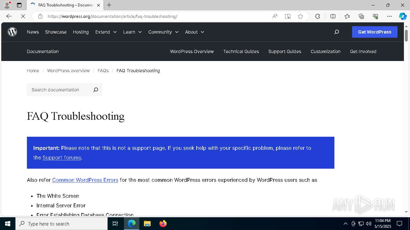This screenshot has width=410, height=230.
Task: Open Showcase in top navigation
Action: [x=56, y=32]
